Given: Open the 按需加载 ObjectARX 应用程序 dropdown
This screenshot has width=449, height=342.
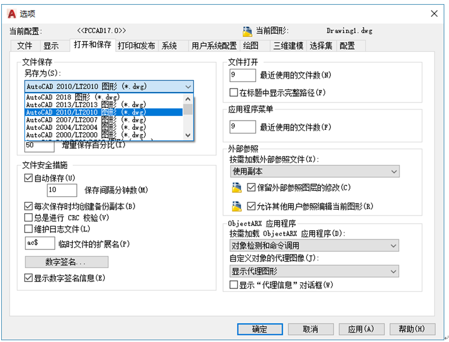Looking at the screenshot, I should [x=314, y=246].
